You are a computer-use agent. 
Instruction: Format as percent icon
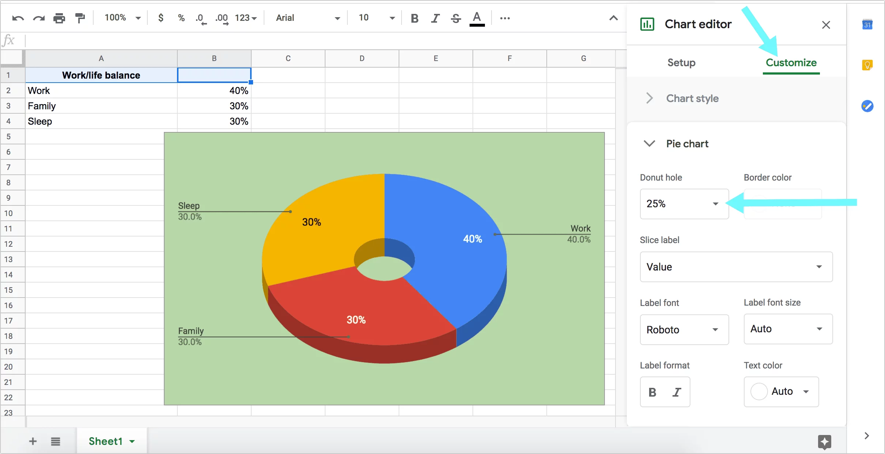pos(181,18)
